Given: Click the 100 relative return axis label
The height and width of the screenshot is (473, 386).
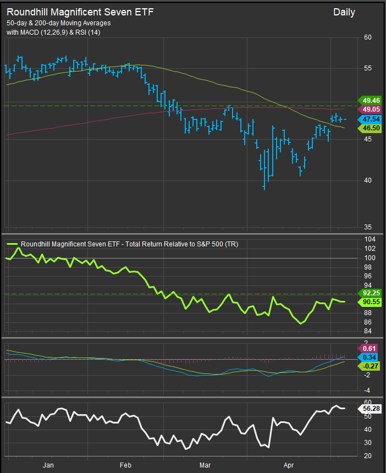Looking at the screenshot, I should pyautogui.click(x=370, y=258).
